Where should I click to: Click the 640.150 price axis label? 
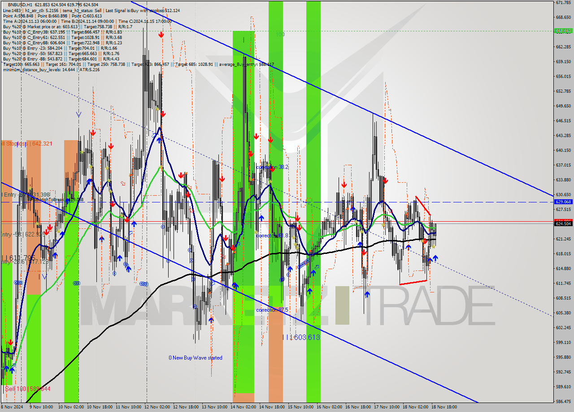(x=563, y=150)
